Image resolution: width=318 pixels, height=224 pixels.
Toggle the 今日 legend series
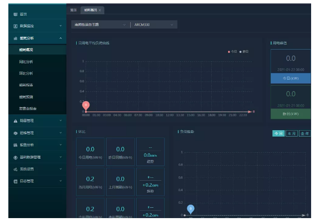coord(232,52)
